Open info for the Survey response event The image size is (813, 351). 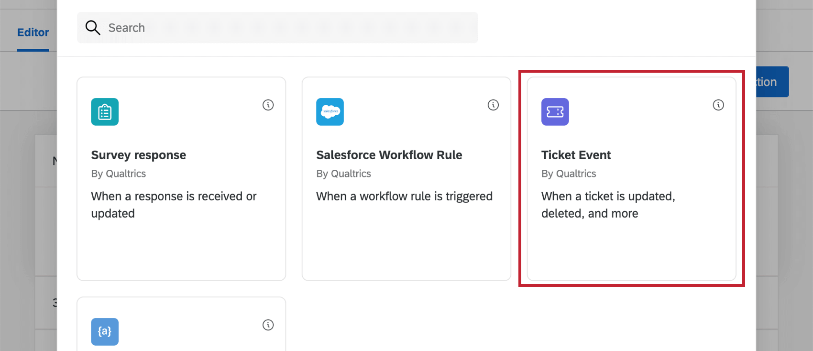tap(268, 105)
